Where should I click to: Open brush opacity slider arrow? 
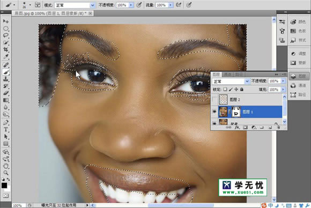pyautogui.click(x=131, y=5)
